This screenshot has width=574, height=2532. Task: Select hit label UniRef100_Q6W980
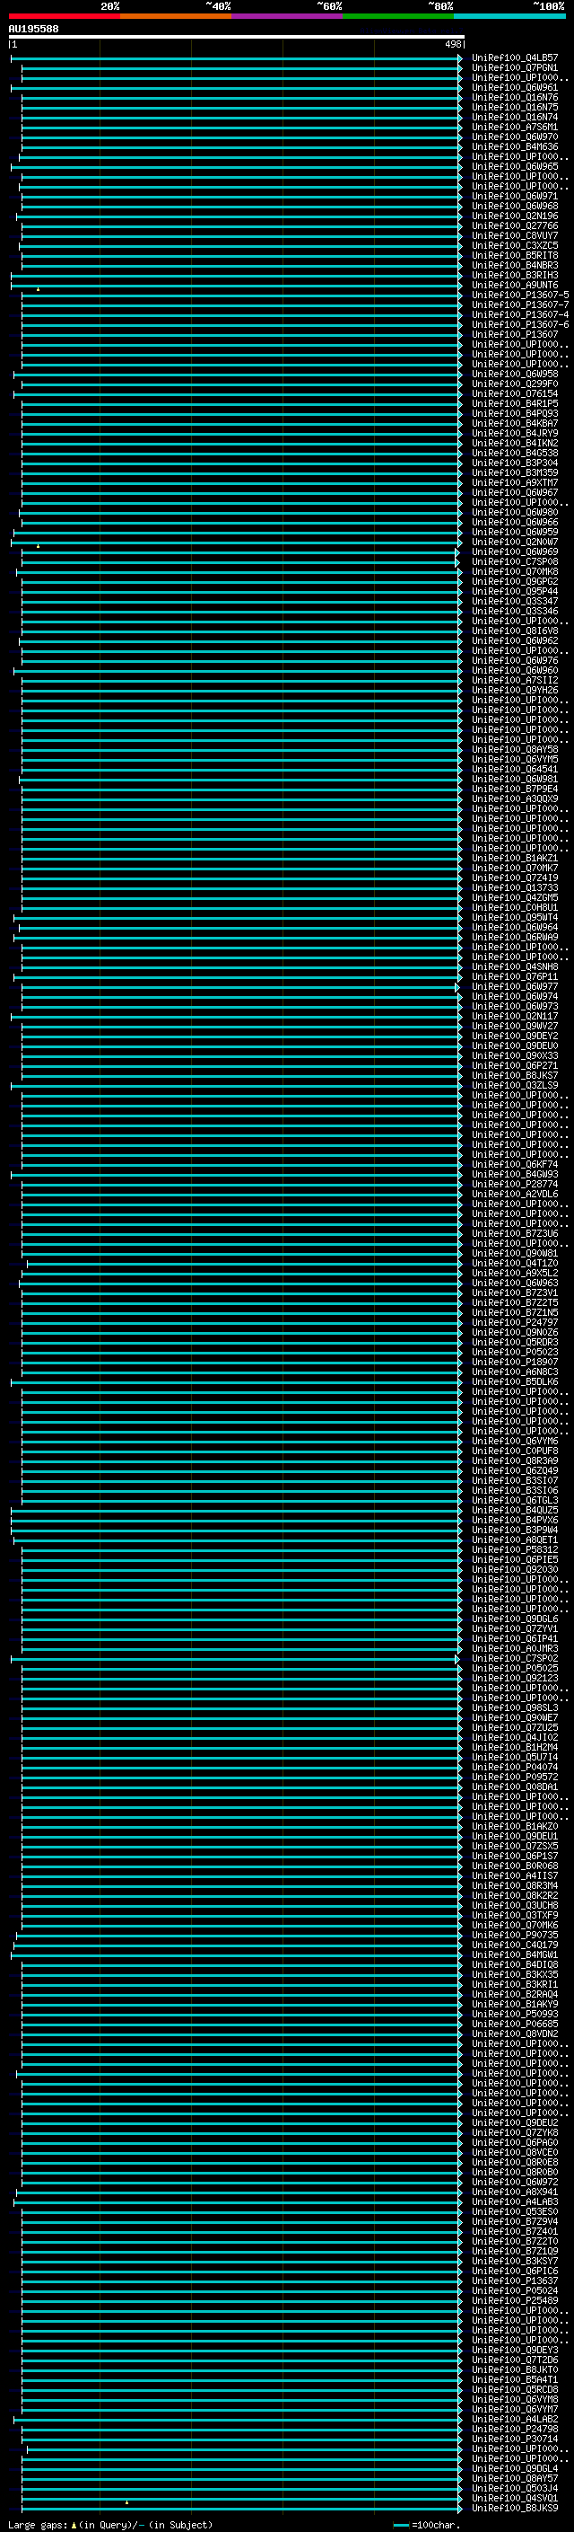(x=515, y=512)
